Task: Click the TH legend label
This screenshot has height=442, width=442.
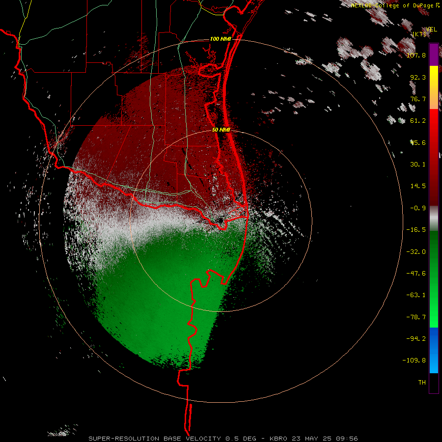Action: pos(422,383)
